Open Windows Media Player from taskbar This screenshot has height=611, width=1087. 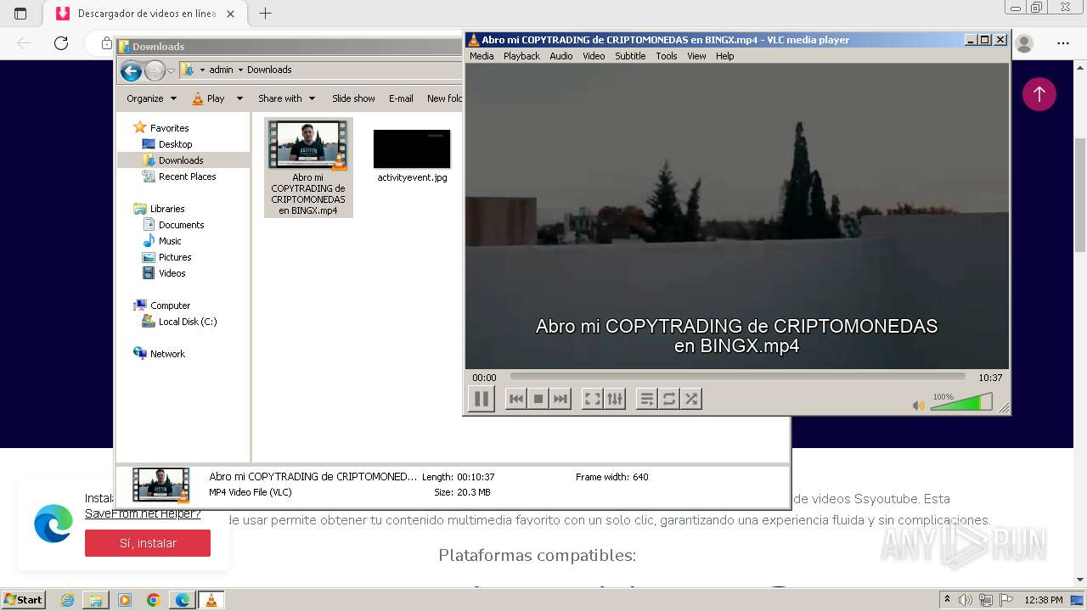pyautogui.click(x=125, y=600)
